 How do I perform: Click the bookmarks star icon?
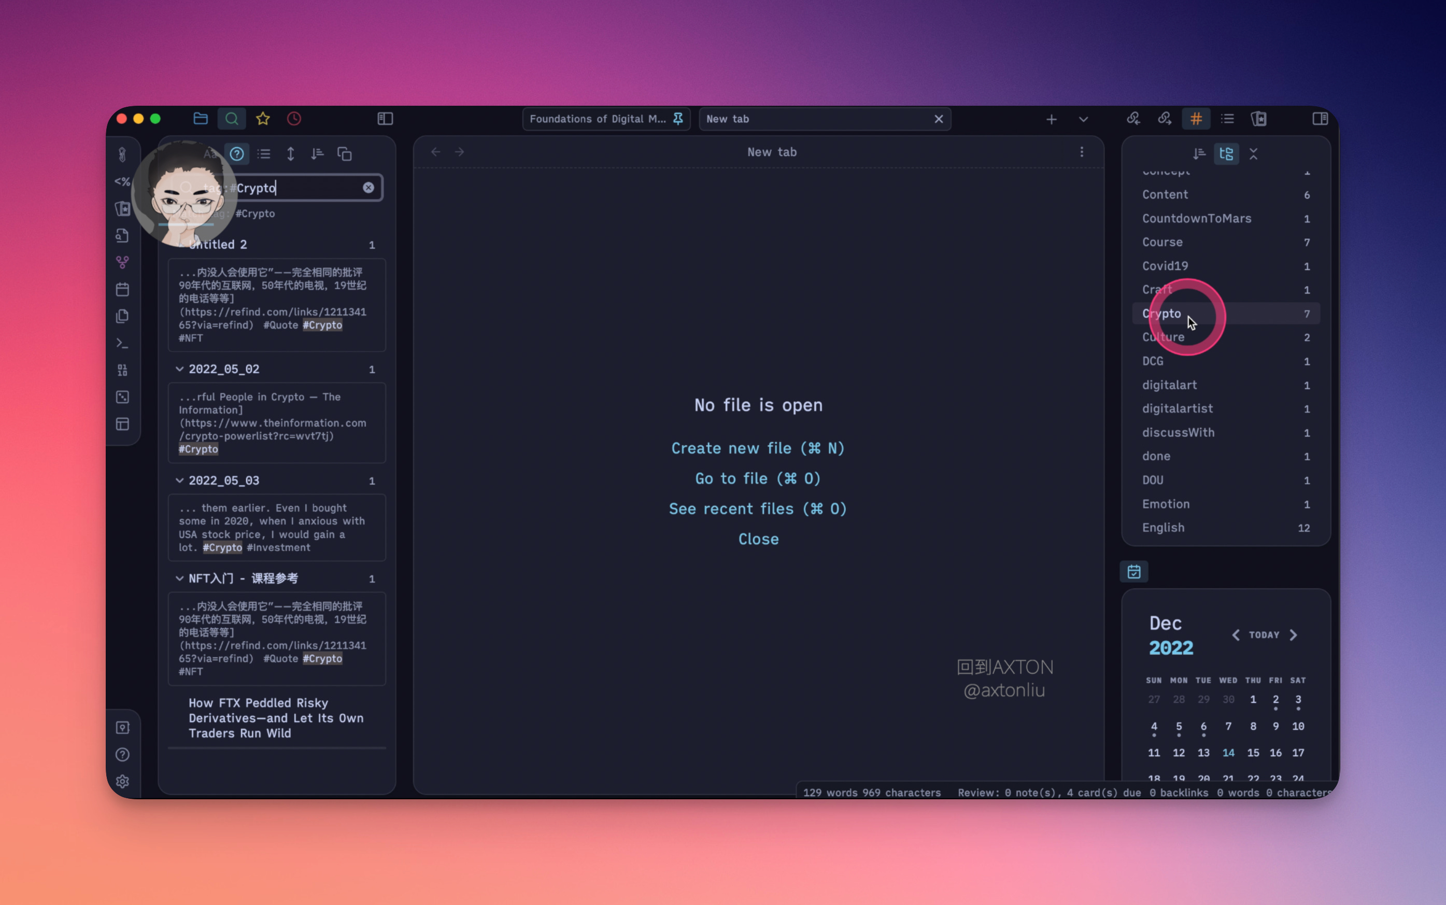(263, 119)
